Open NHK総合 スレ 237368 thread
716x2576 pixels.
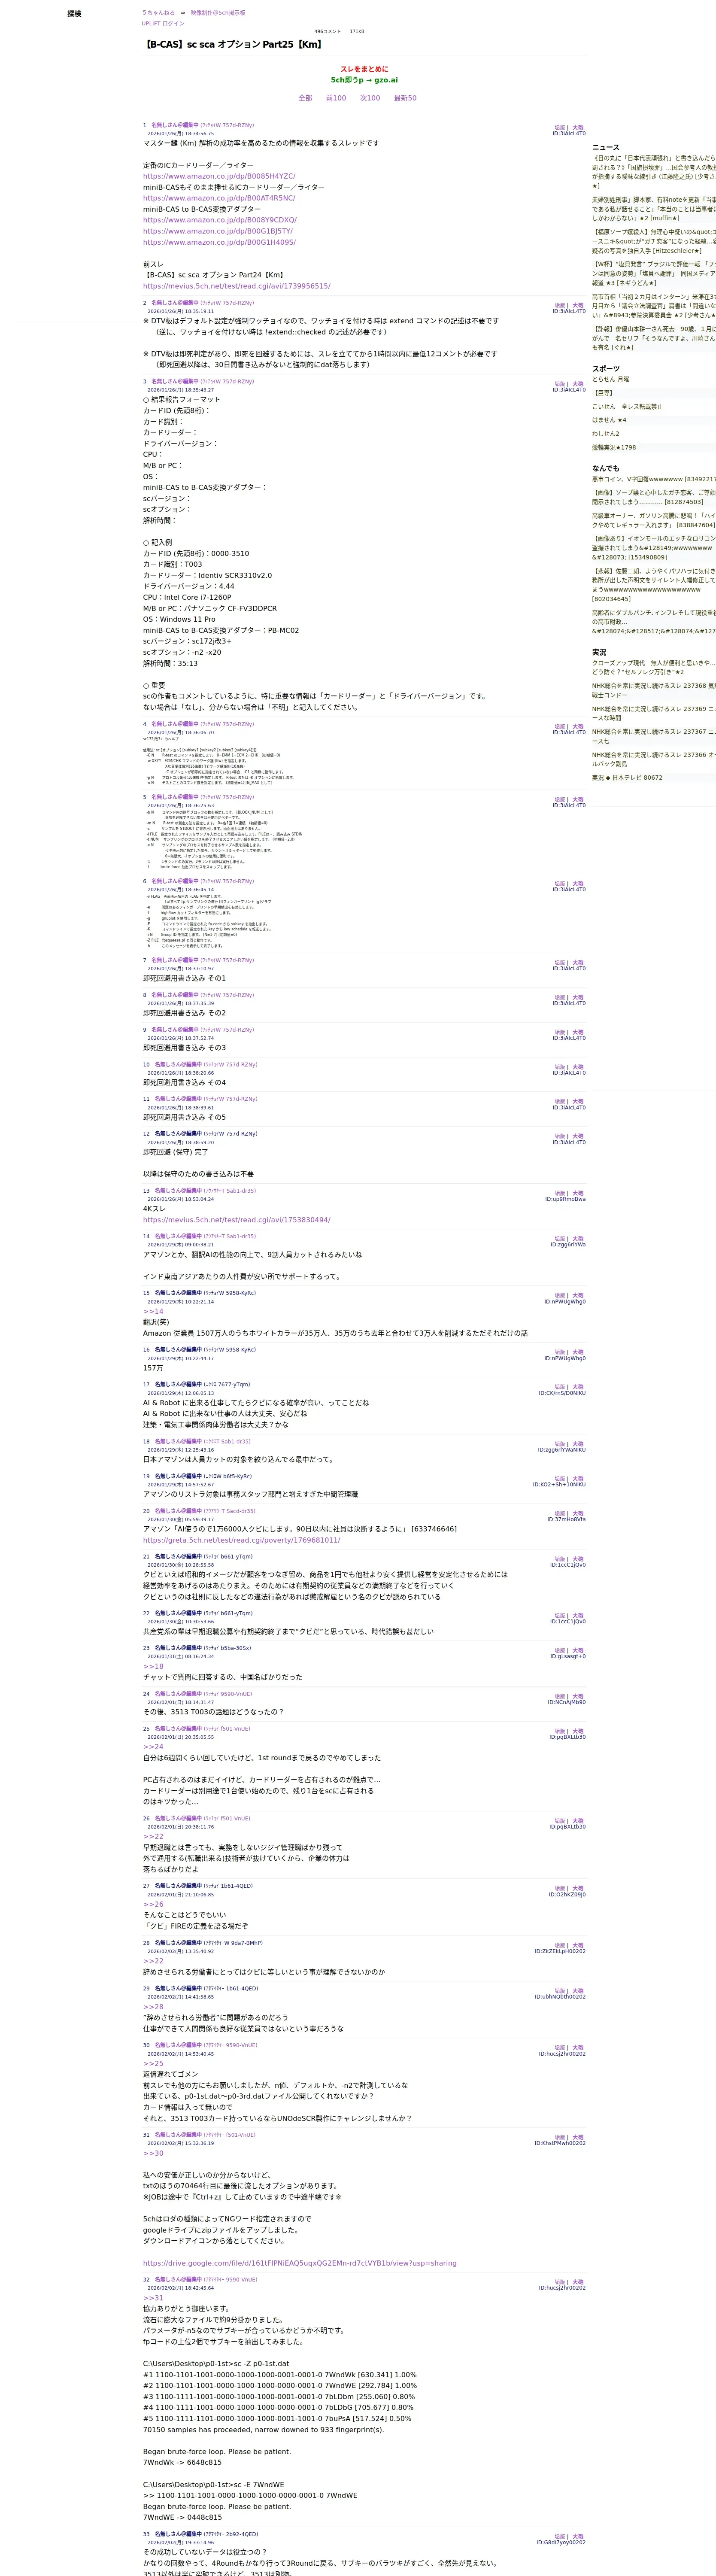click(x=654, y=691)
